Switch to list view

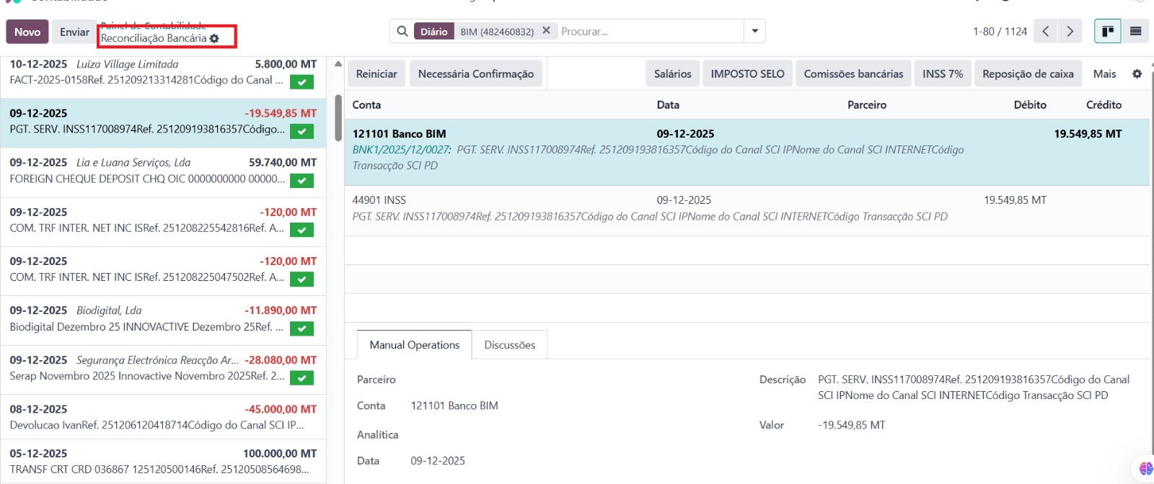(1135, 32)
